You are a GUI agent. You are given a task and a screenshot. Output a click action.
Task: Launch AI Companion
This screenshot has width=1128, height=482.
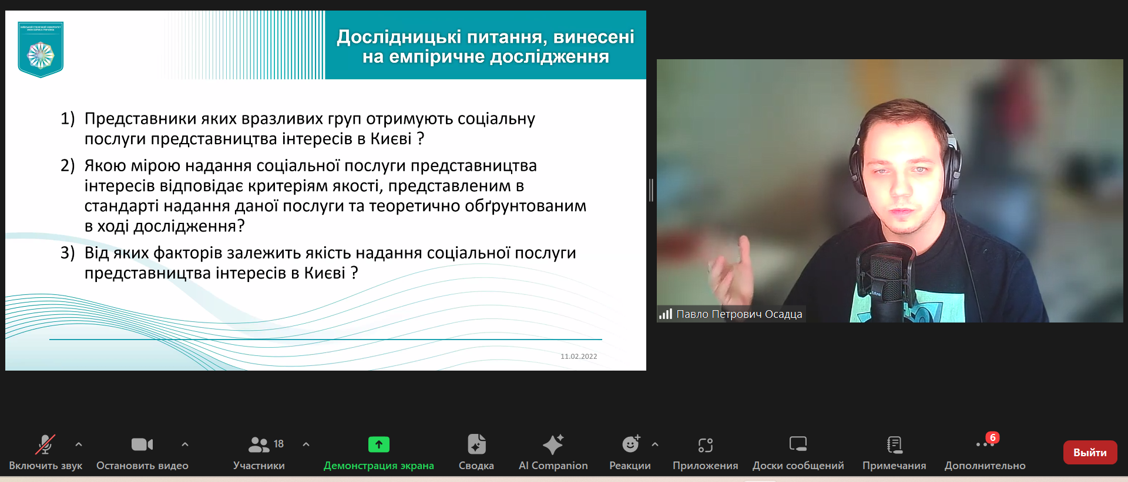pos(553,446)
